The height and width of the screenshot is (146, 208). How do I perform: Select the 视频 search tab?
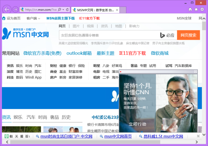90,26
